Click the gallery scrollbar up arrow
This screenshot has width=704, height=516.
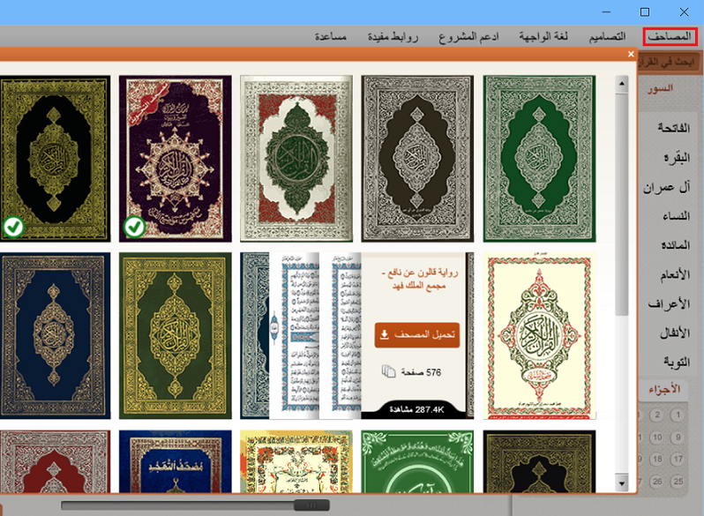tap(622, 84)
